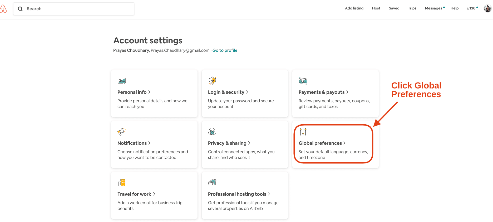Click the Airbnb logo icon
Image resolution: width=493 pixels, height=222 pixels.
(3, 9)
